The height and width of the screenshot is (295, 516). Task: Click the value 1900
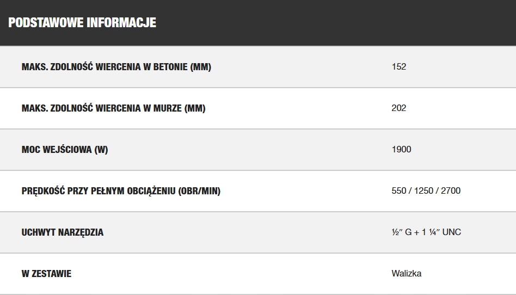coord(402,150)
